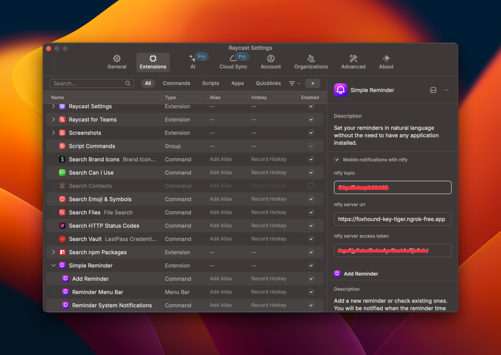Screen dimensions: 501x355
Task: Collapse the Simple Reminder extension
Action: [53, 265]
